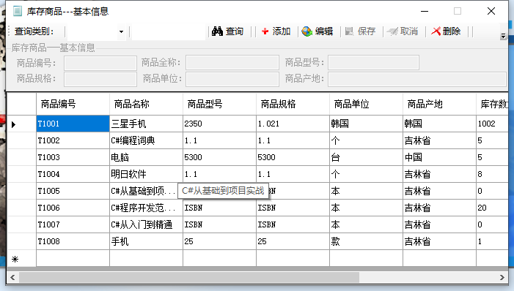The width and height of the screenshot is (514, 291).
Task: Select the stock quantity 1002 cell
Action: coord(492,124)
